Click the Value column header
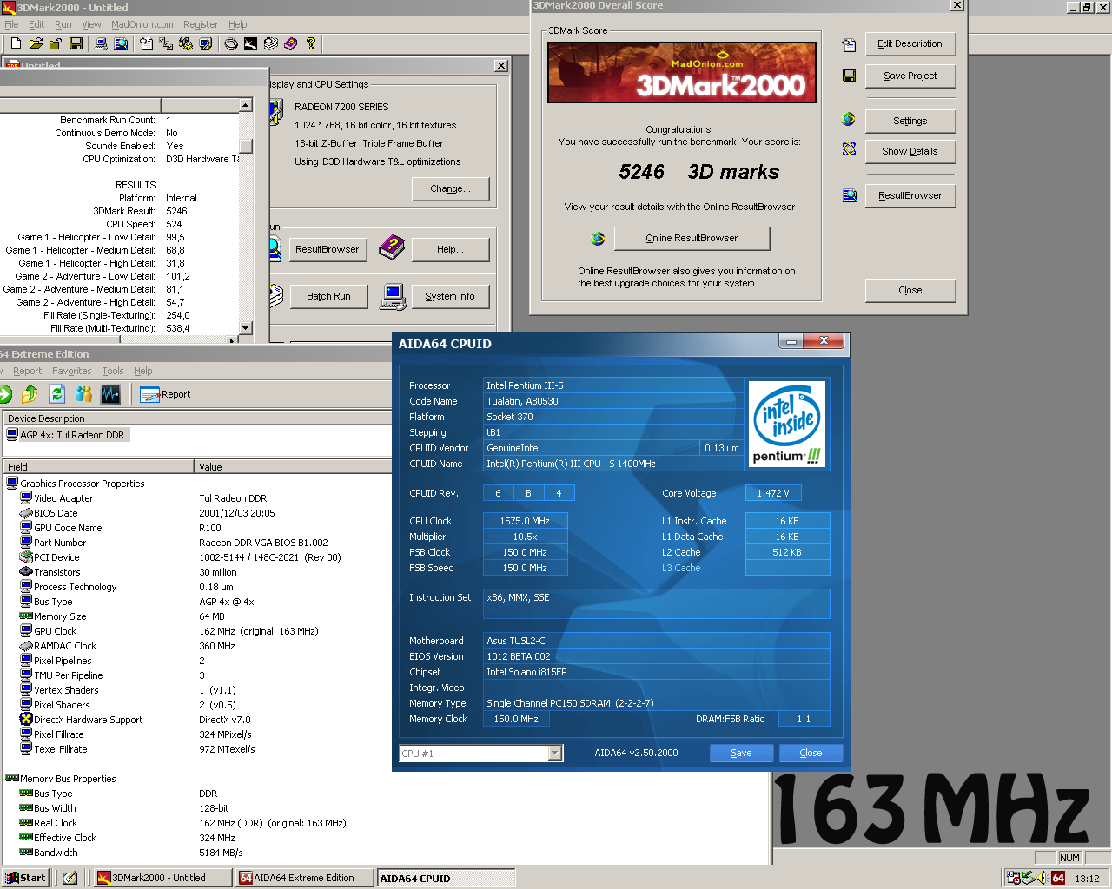The height and width of the screenshot is (889, 1112). [293, 466]
